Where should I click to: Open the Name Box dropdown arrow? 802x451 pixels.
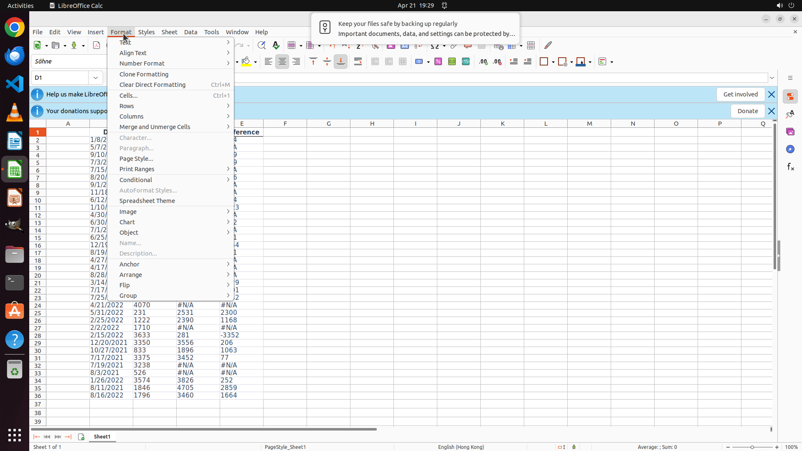click(96, 78)
